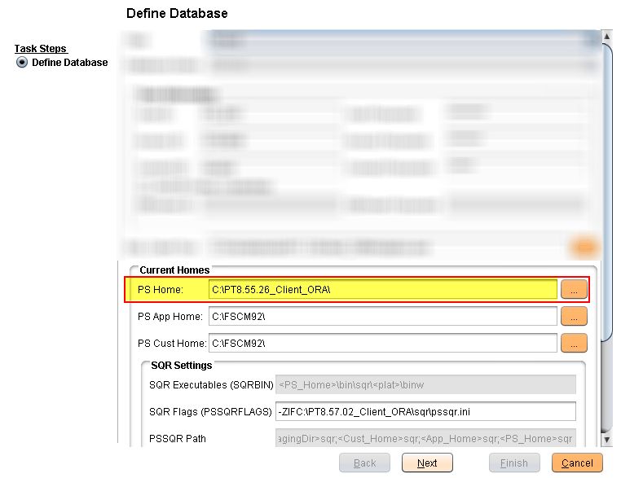Click the SQR Executables (SQRBIN) label
Screen dimensions: 621x478
(211, 385)
